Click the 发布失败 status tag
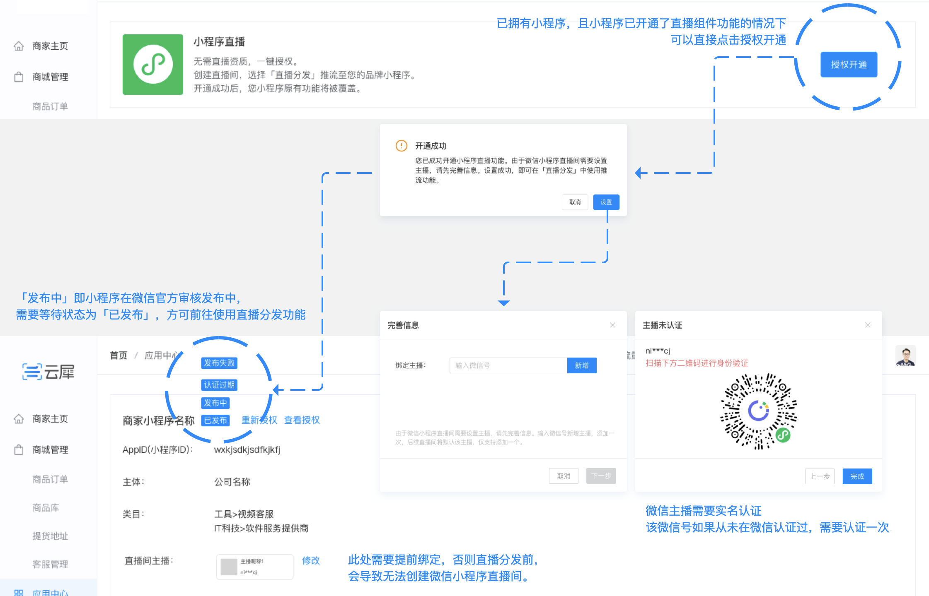 point(219,363)
